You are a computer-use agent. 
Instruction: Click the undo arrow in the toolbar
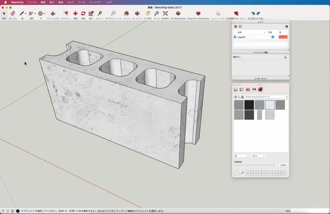[253, 14]
